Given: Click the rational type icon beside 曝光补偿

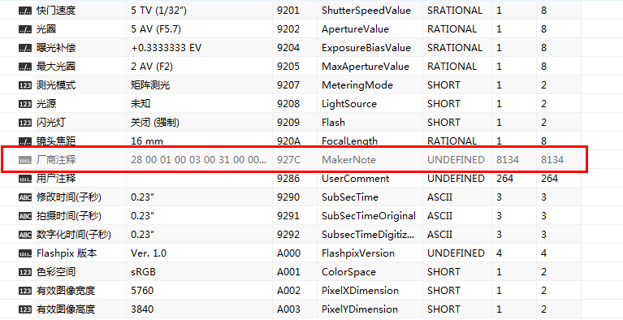Looking at the screenshot, I should [x=25, y=48].
